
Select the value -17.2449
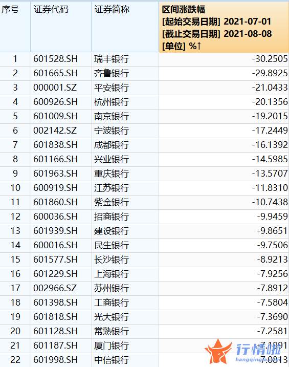270,131
